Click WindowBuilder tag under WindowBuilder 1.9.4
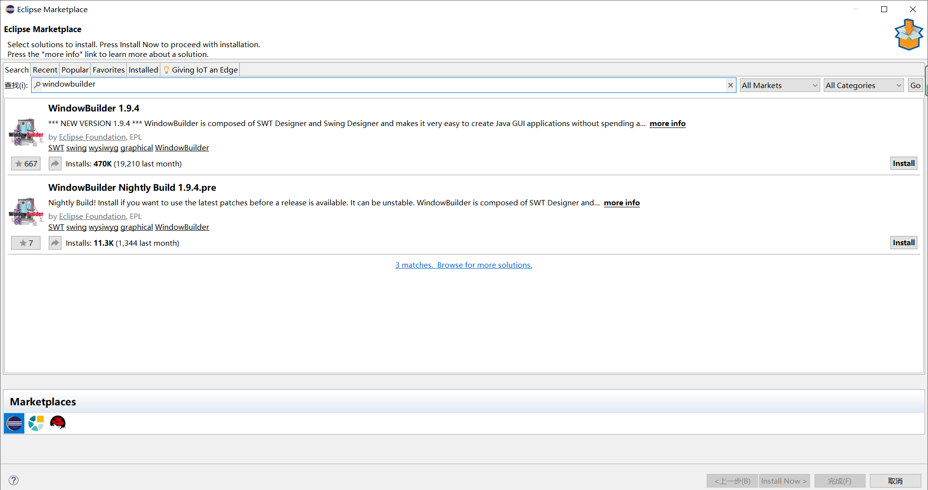 click(182, 148)
